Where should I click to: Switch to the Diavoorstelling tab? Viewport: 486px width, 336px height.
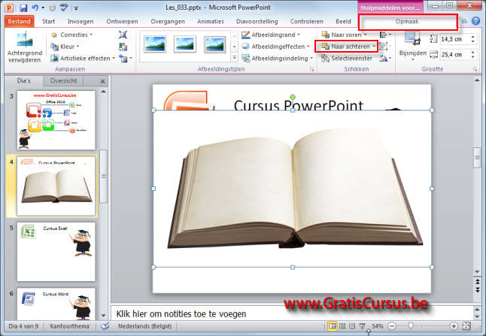pos(257,21)
